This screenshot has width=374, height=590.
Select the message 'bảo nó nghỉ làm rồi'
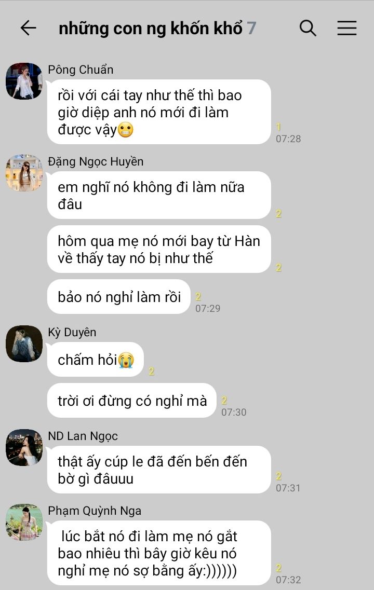pyautogui.click(x=119, y=296)
